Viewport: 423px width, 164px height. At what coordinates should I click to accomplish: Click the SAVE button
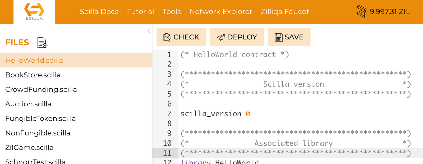289,37
